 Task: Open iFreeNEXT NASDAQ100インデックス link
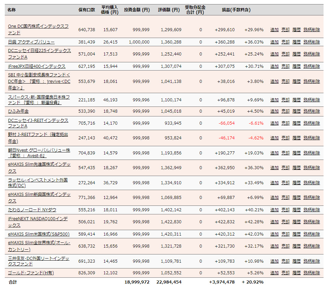(x=38, y=222)
